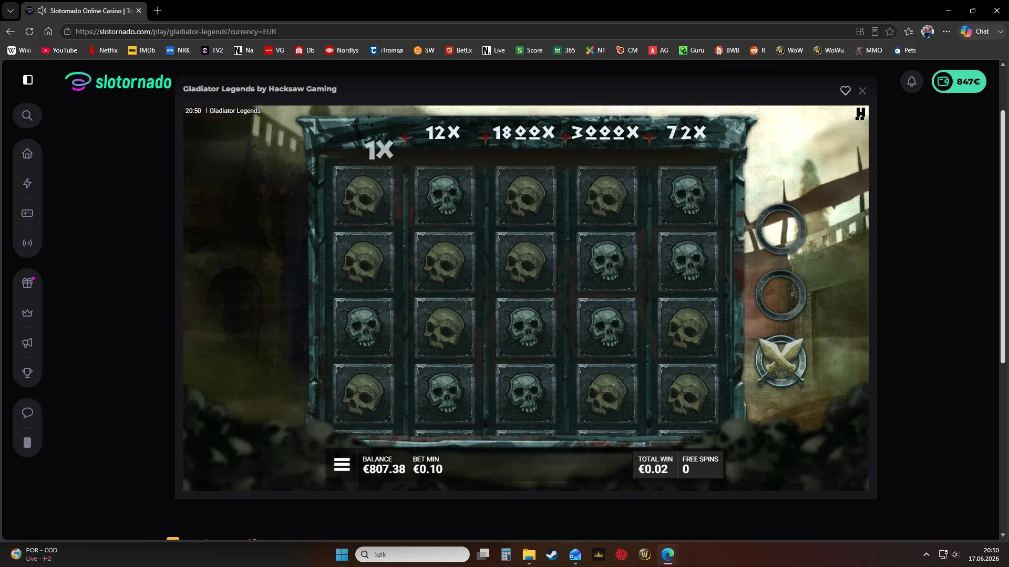Open the Netflix bookmark
This screenshot has width=1009, height=567.
(103, 50)
